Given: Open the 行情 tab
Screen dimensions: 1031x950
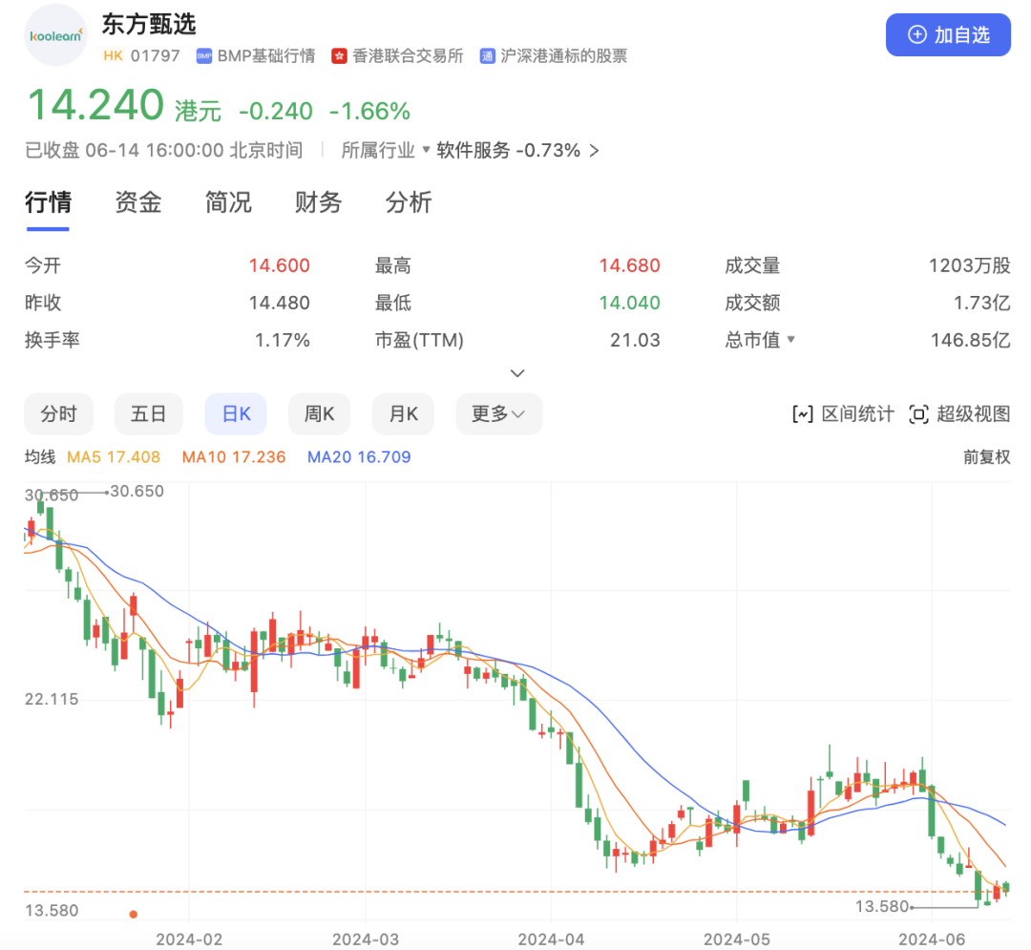Looking at the screenshot, I should tap(48, 202).
